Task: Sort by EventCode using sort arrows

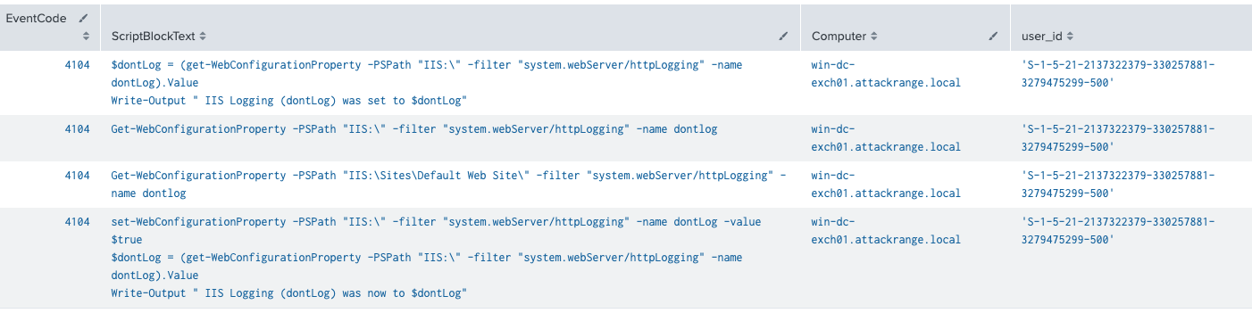Action: click(x=86, y=37)
